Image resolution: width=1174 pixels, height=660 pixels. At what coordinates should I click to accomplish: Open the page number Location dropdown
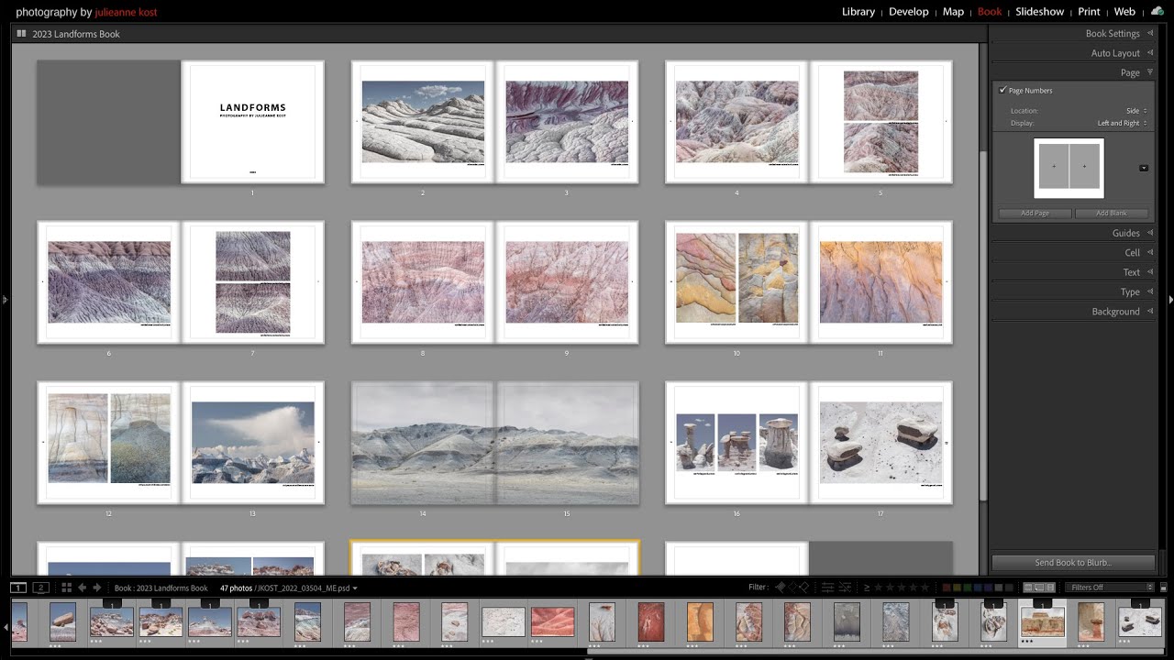(x=1136, y=111)
